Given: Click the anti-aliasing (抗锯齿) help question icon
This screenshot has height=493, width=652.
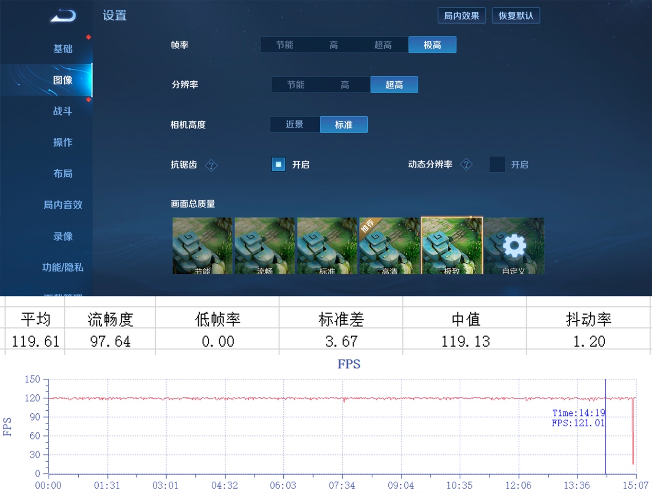Looking at the screenshot, I should pos(211,165).
